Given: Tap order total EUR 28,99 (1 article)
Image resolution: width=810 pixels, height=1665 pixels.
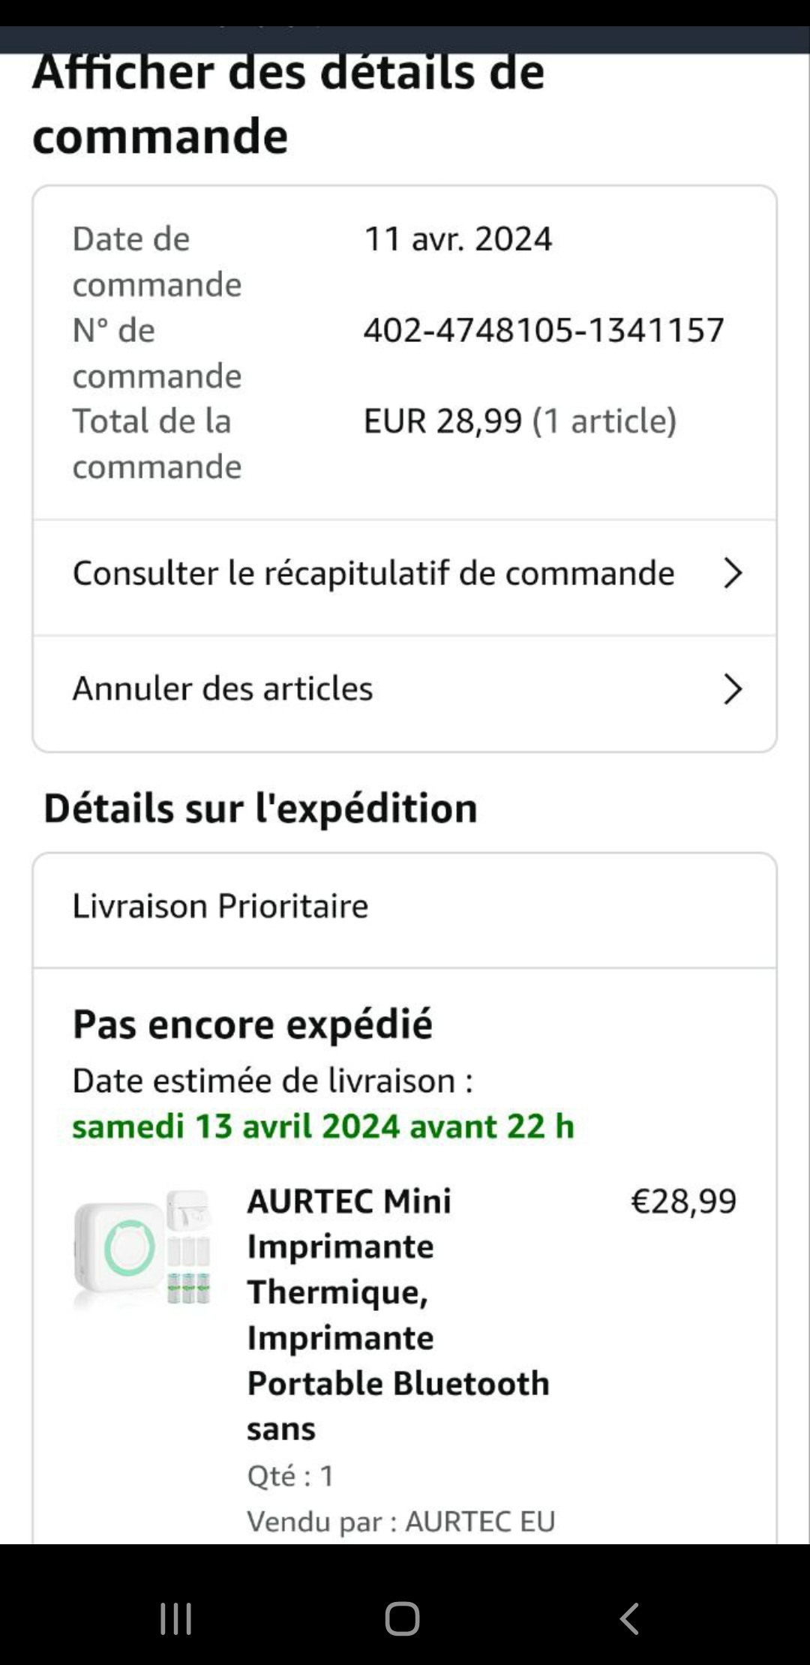Looking at the screenshot, I should point(520,421).
